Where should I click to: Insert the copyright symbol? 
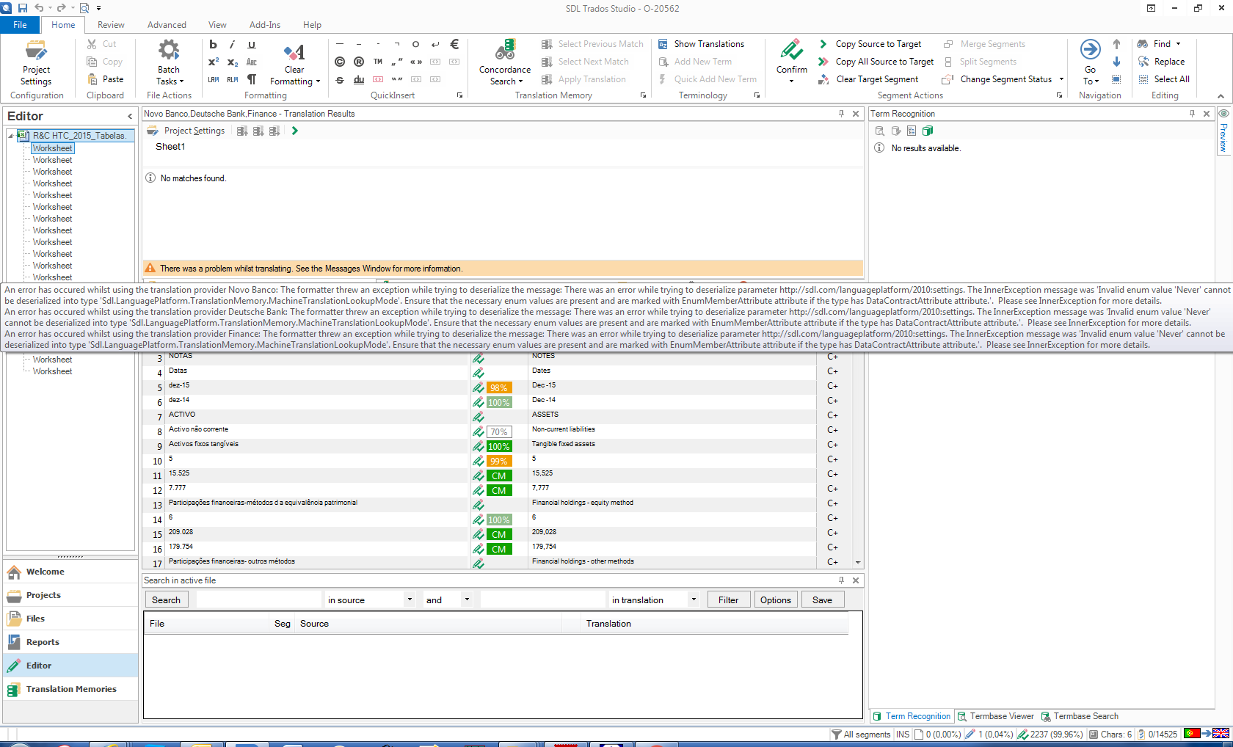click(340, 62)
